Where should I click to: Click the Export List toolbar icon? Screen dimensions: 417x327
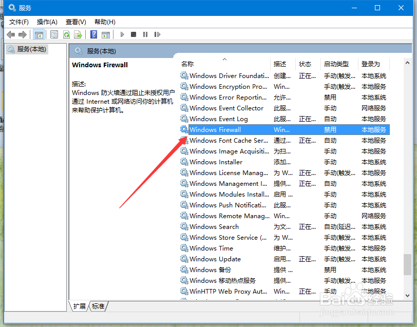78,34
